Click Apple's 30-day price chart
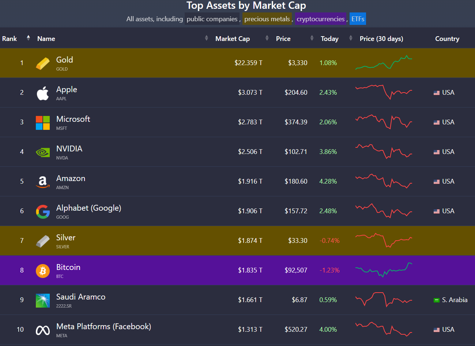Screen dimensions: 475x346 click(384, 92)
